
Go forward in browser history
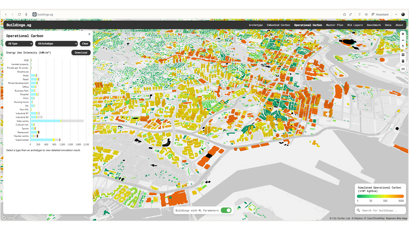point(12,14)
